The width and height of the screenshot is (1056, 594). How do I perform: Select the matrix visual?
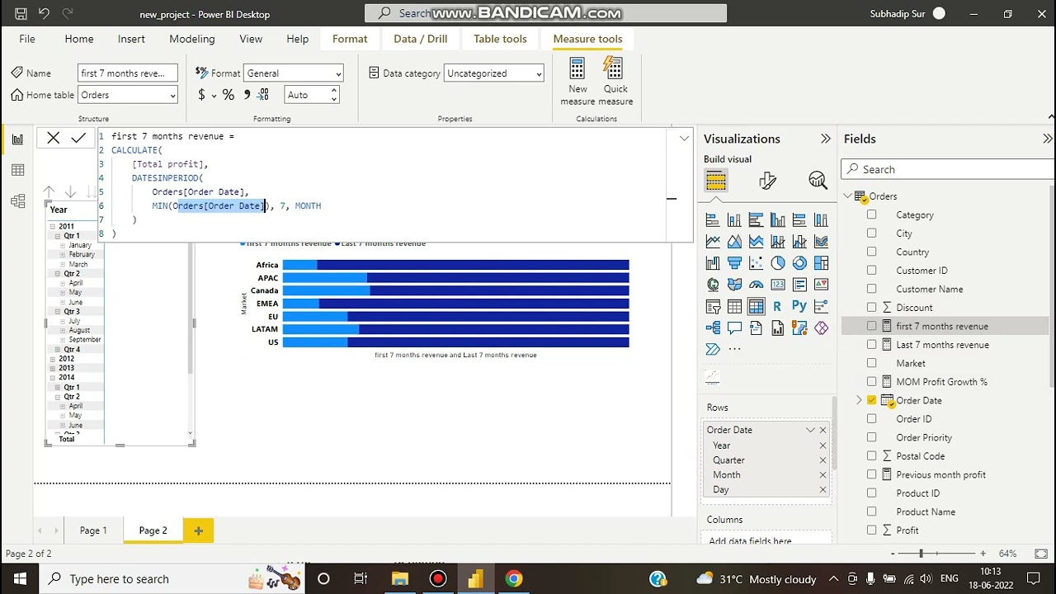(757, 306)
